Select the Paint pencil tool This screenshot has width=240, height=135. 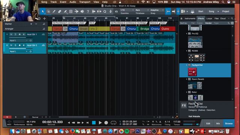tap(54, 12)
